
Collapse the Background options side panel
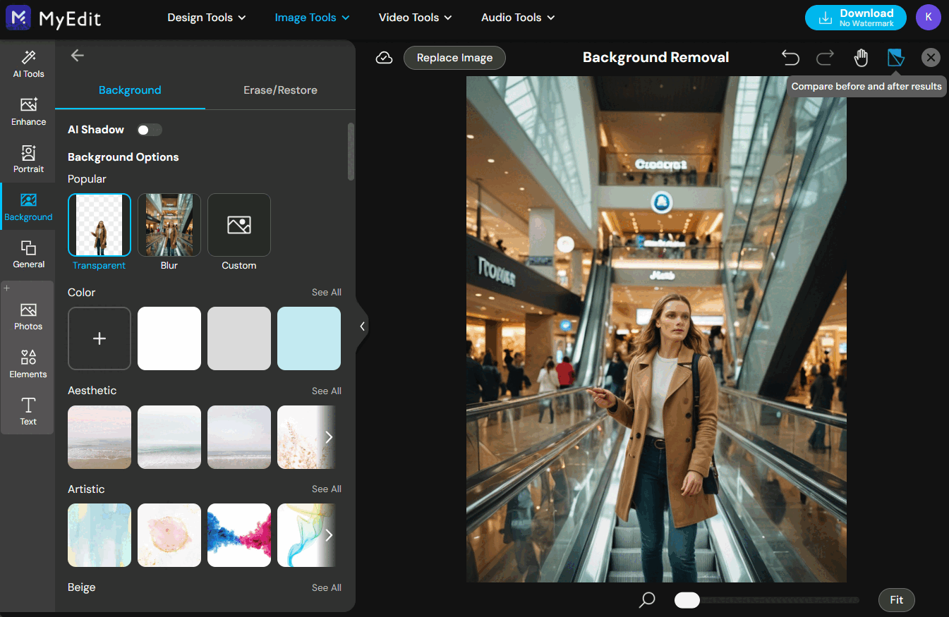pos(362,326)
